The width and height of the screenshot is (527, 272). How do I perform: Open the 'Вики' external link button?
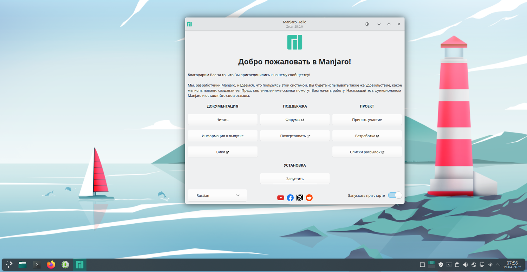222,152
